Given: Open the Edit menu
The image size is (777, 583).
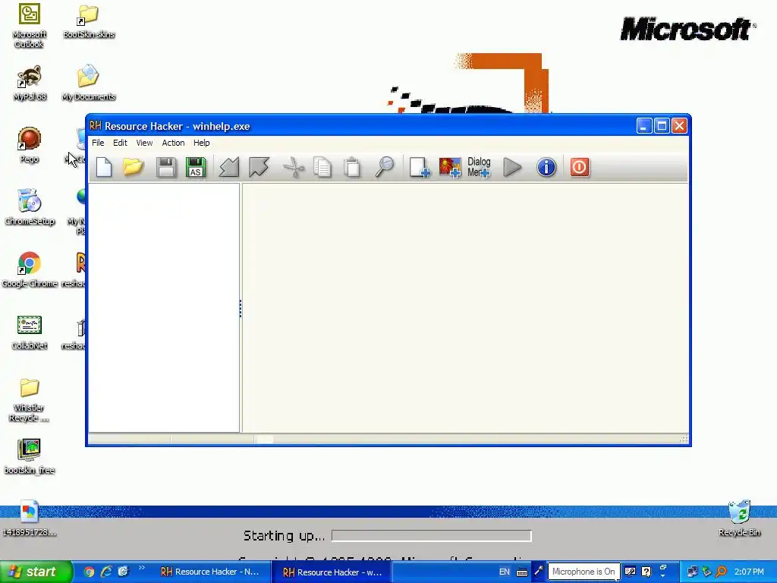Looking at the screenshot, I should point(120,143).
